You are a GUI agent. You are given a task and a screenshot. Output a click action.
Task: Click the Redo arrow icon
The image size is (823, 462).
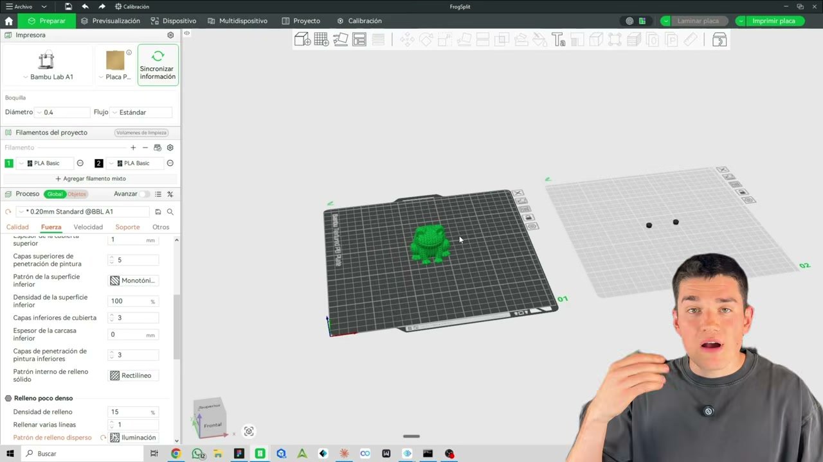coord(102,6)
